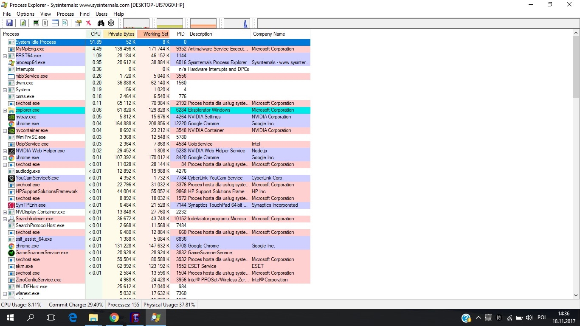Image resolution: width=580 pixels, height=326 pixels.
Task: Click Chrome icon of PID 8708 row
Action: point(11,246)
